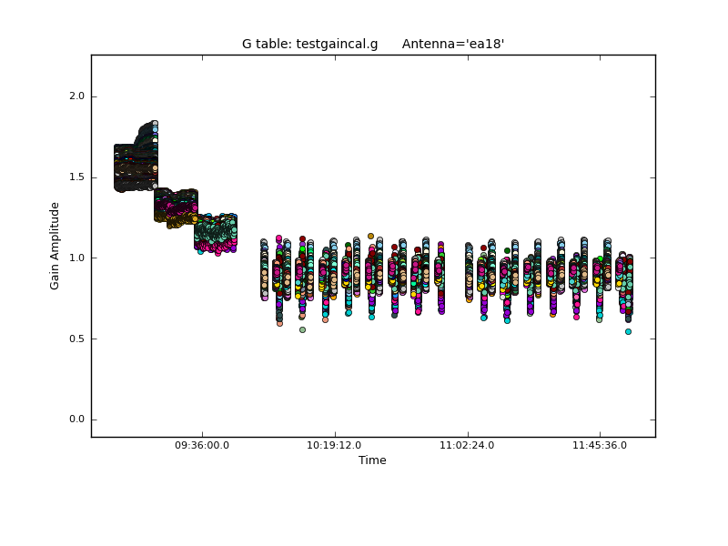Viewport: 728px width, 546px height.
Task: Click the 2.0 y-axis tick label
Action: tap(76, 96)
